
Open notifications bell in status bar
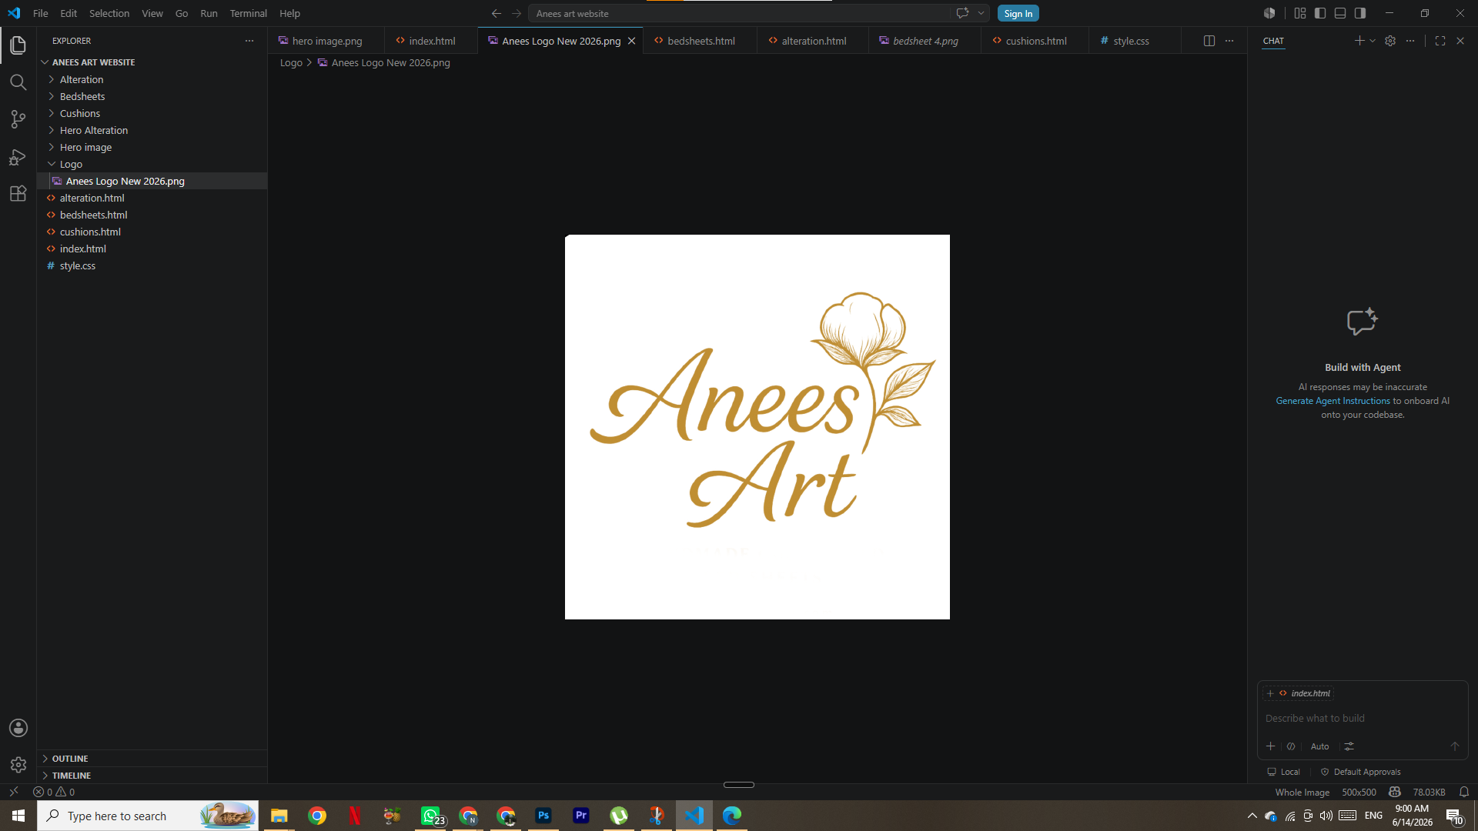1464,792
